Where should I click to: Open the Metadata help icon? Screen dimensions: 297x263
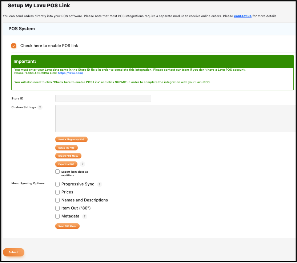pyautogui.click(x=84, y=216)
